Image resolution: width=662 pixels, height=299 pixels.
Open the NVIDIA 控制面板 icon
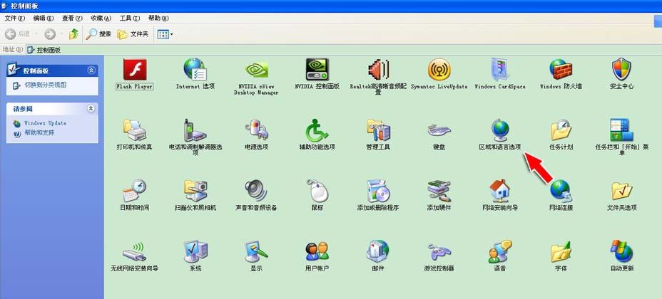(317, 71)
